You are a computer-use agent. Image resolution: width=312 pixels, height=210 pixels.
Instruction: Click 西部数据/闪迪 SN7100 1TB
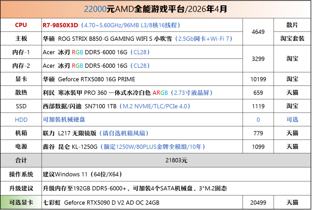tap(80, 106)
